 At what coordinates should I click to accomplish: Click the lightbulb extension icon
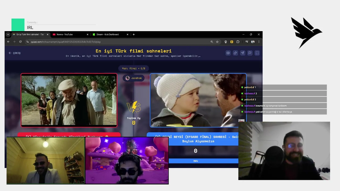226,42
